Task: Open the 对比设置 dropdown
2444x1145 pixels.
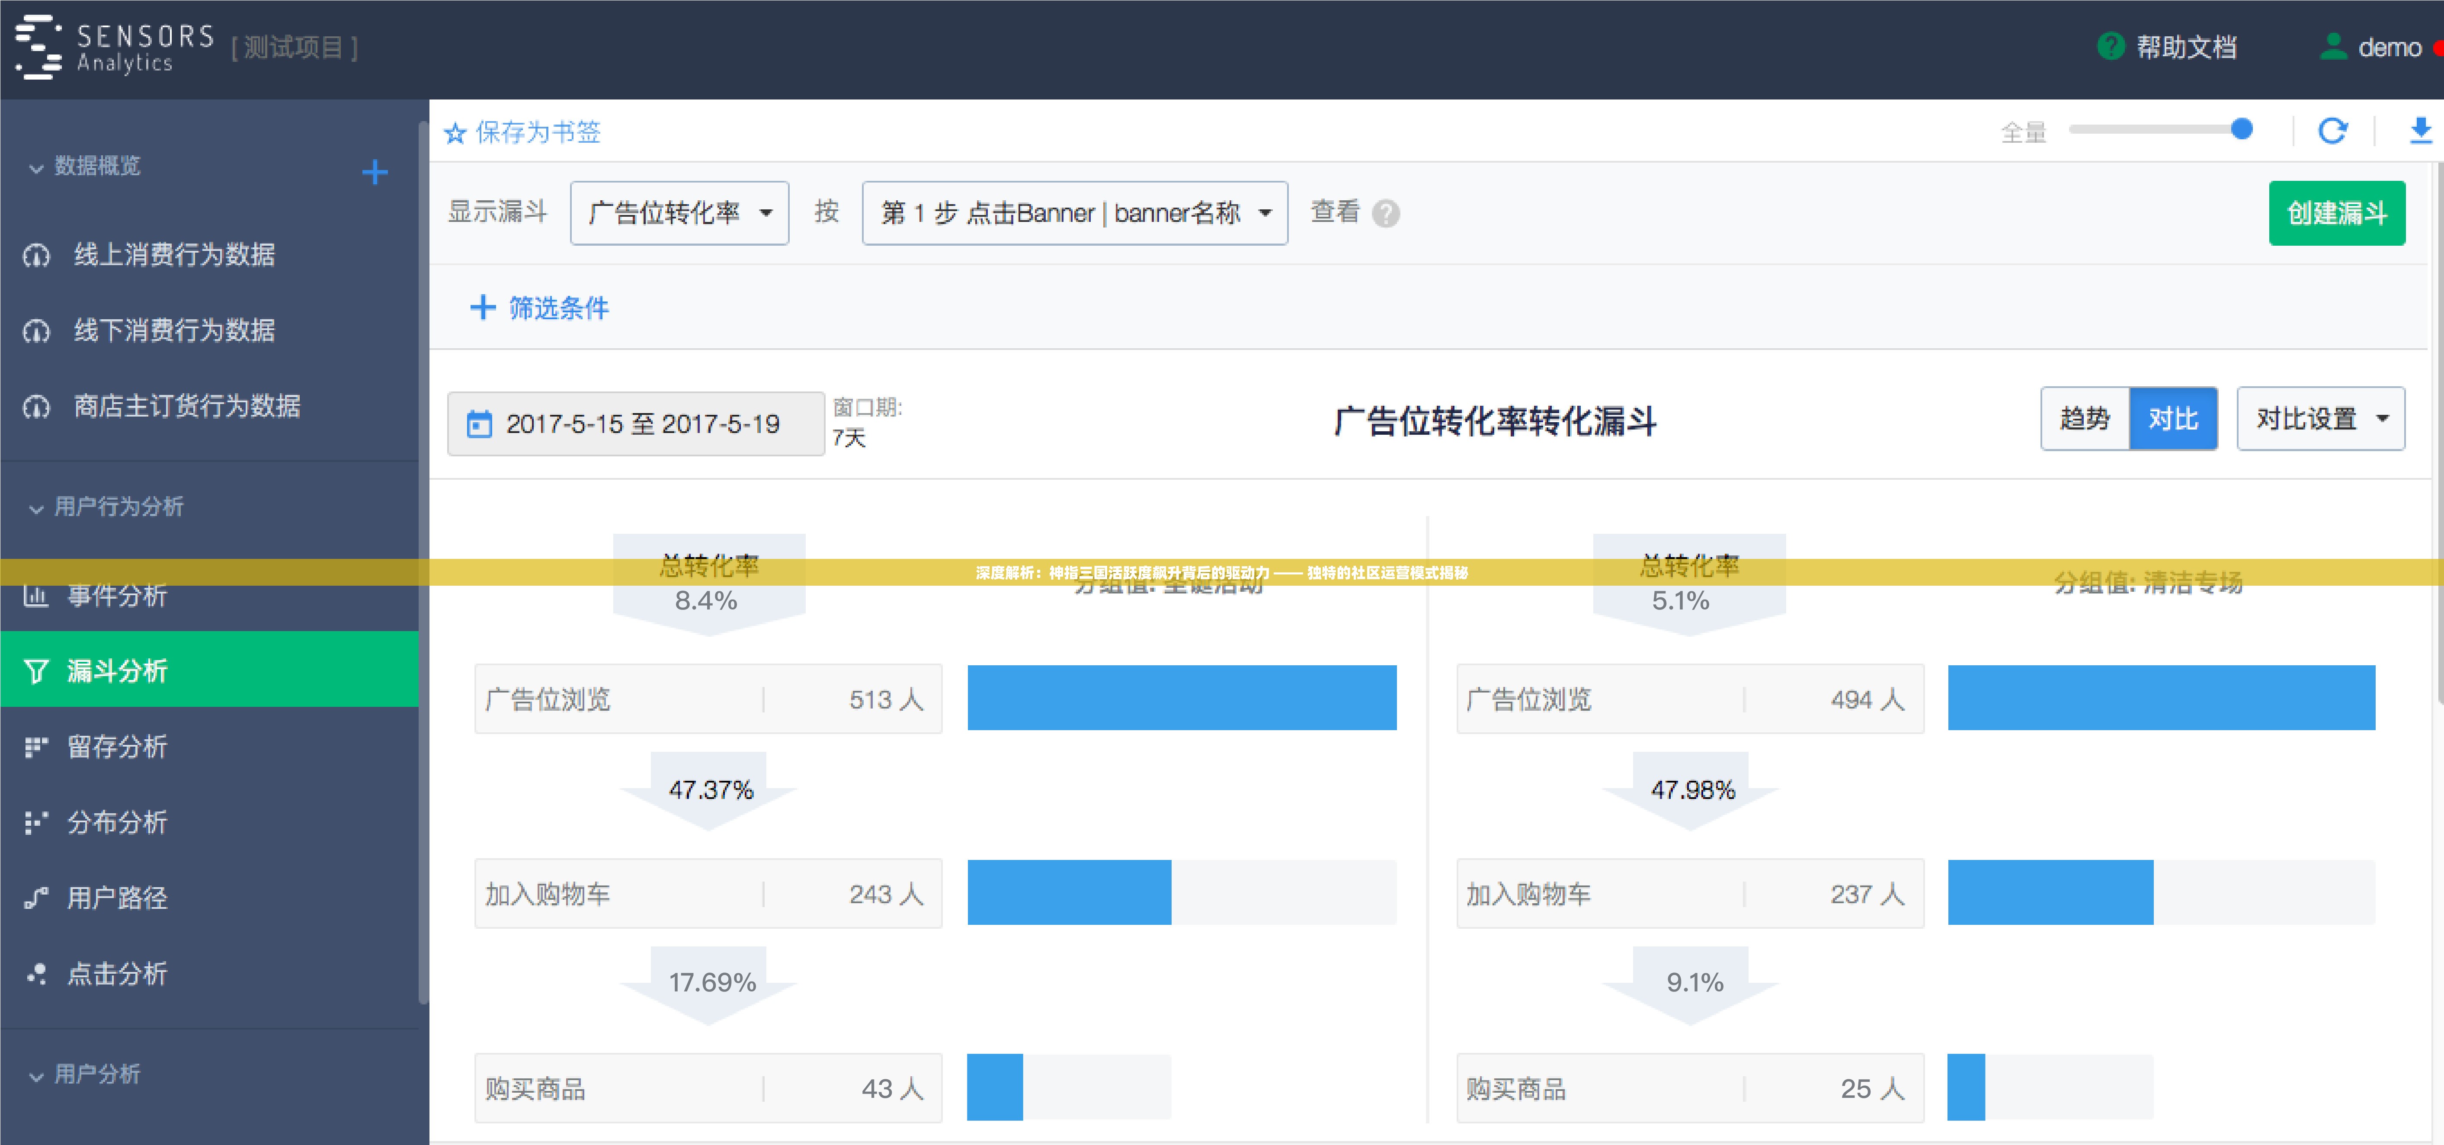Action: 2321,418
